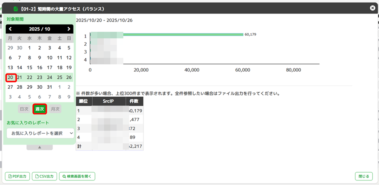Click the PDF出力 export button
379x185 pixels.
click(17, 176)
